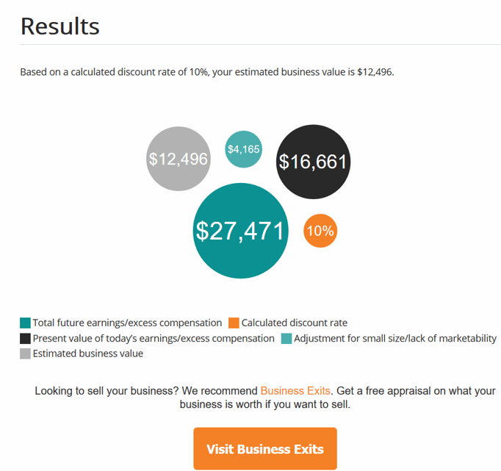Click the black $16,661 bubble
The height and width of the screenshot is (471, 501).
click(x=313, y=162)
